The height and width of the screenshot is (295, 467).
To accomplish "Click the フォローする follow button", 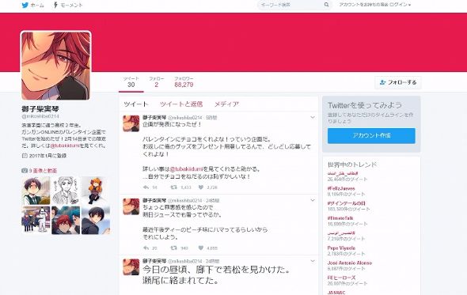I will pos(398,82).
